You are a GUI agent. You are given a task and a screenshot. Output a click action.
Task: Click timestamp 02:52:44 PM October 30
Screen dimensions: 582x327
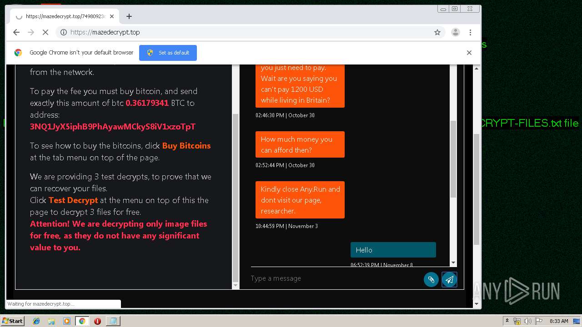(285, 165)
